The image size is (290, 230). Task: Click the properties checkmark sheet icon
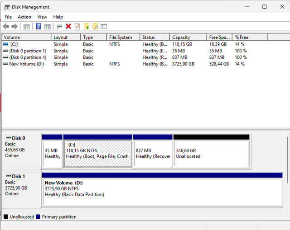pyautogui.click(x=77, y=26)
